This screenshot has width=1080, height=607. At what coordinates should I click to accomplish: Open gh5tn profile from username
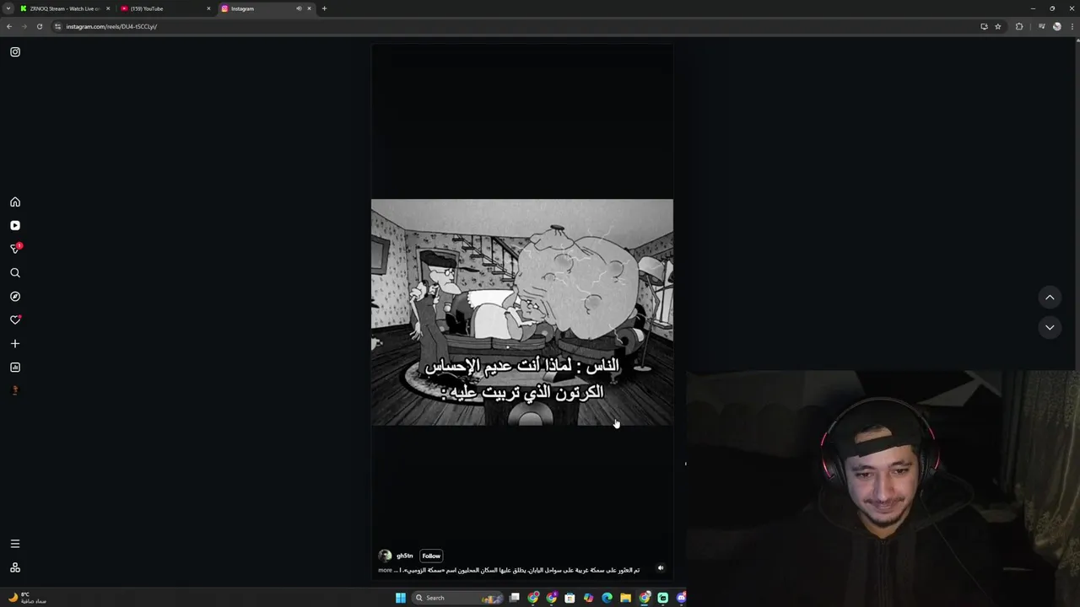pos(405,556)
